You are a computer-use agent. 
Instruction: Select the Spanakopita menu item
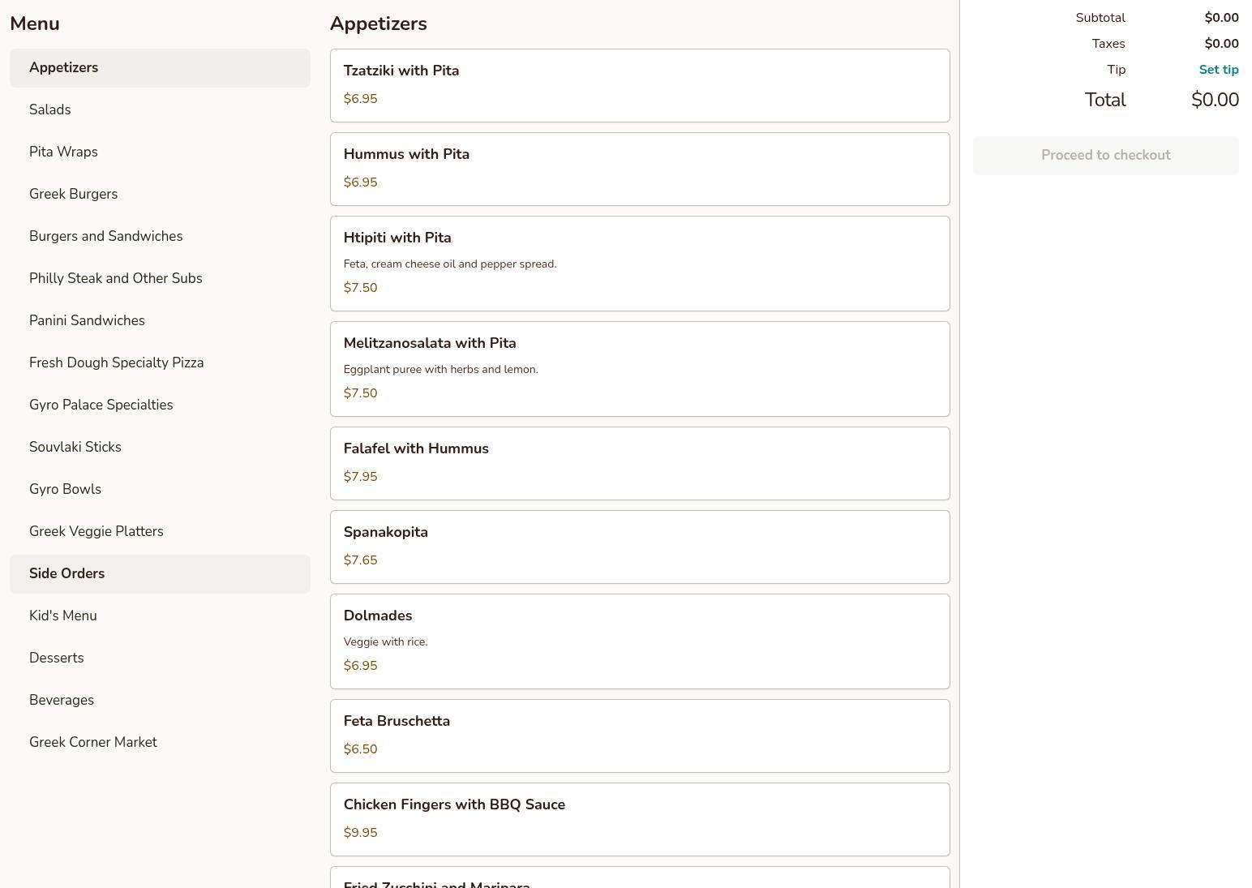639,547
